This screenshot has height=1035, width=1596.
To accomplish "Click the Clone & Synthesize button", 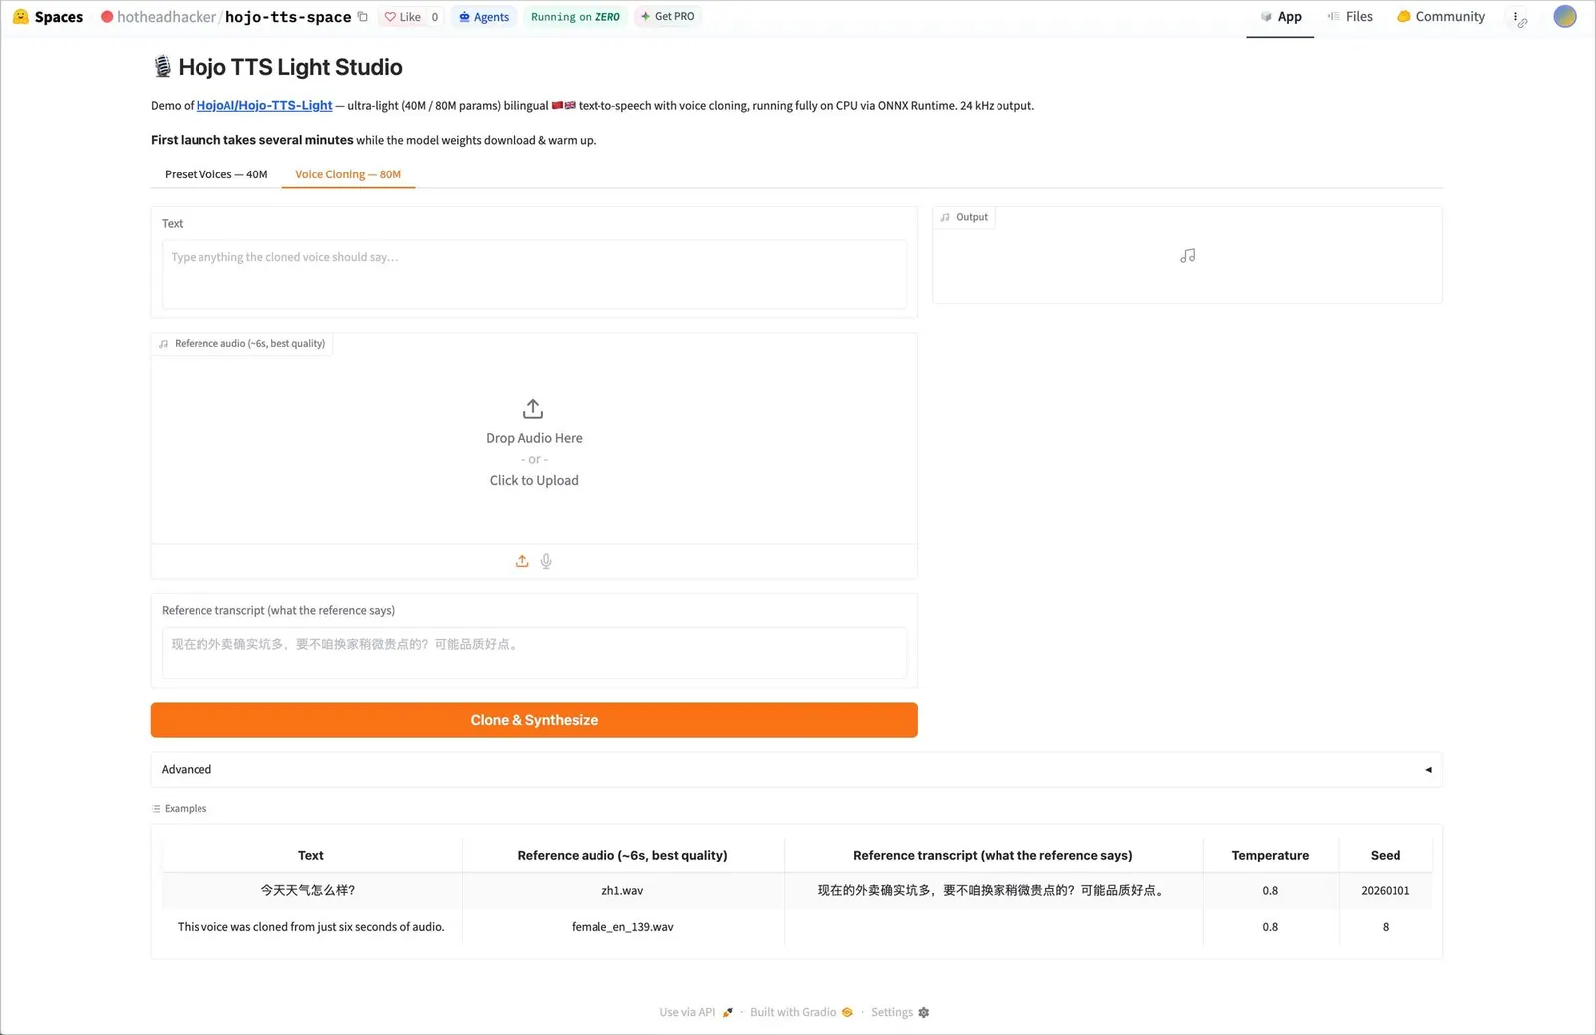I will pyautogui.click(x=534, y=720).
